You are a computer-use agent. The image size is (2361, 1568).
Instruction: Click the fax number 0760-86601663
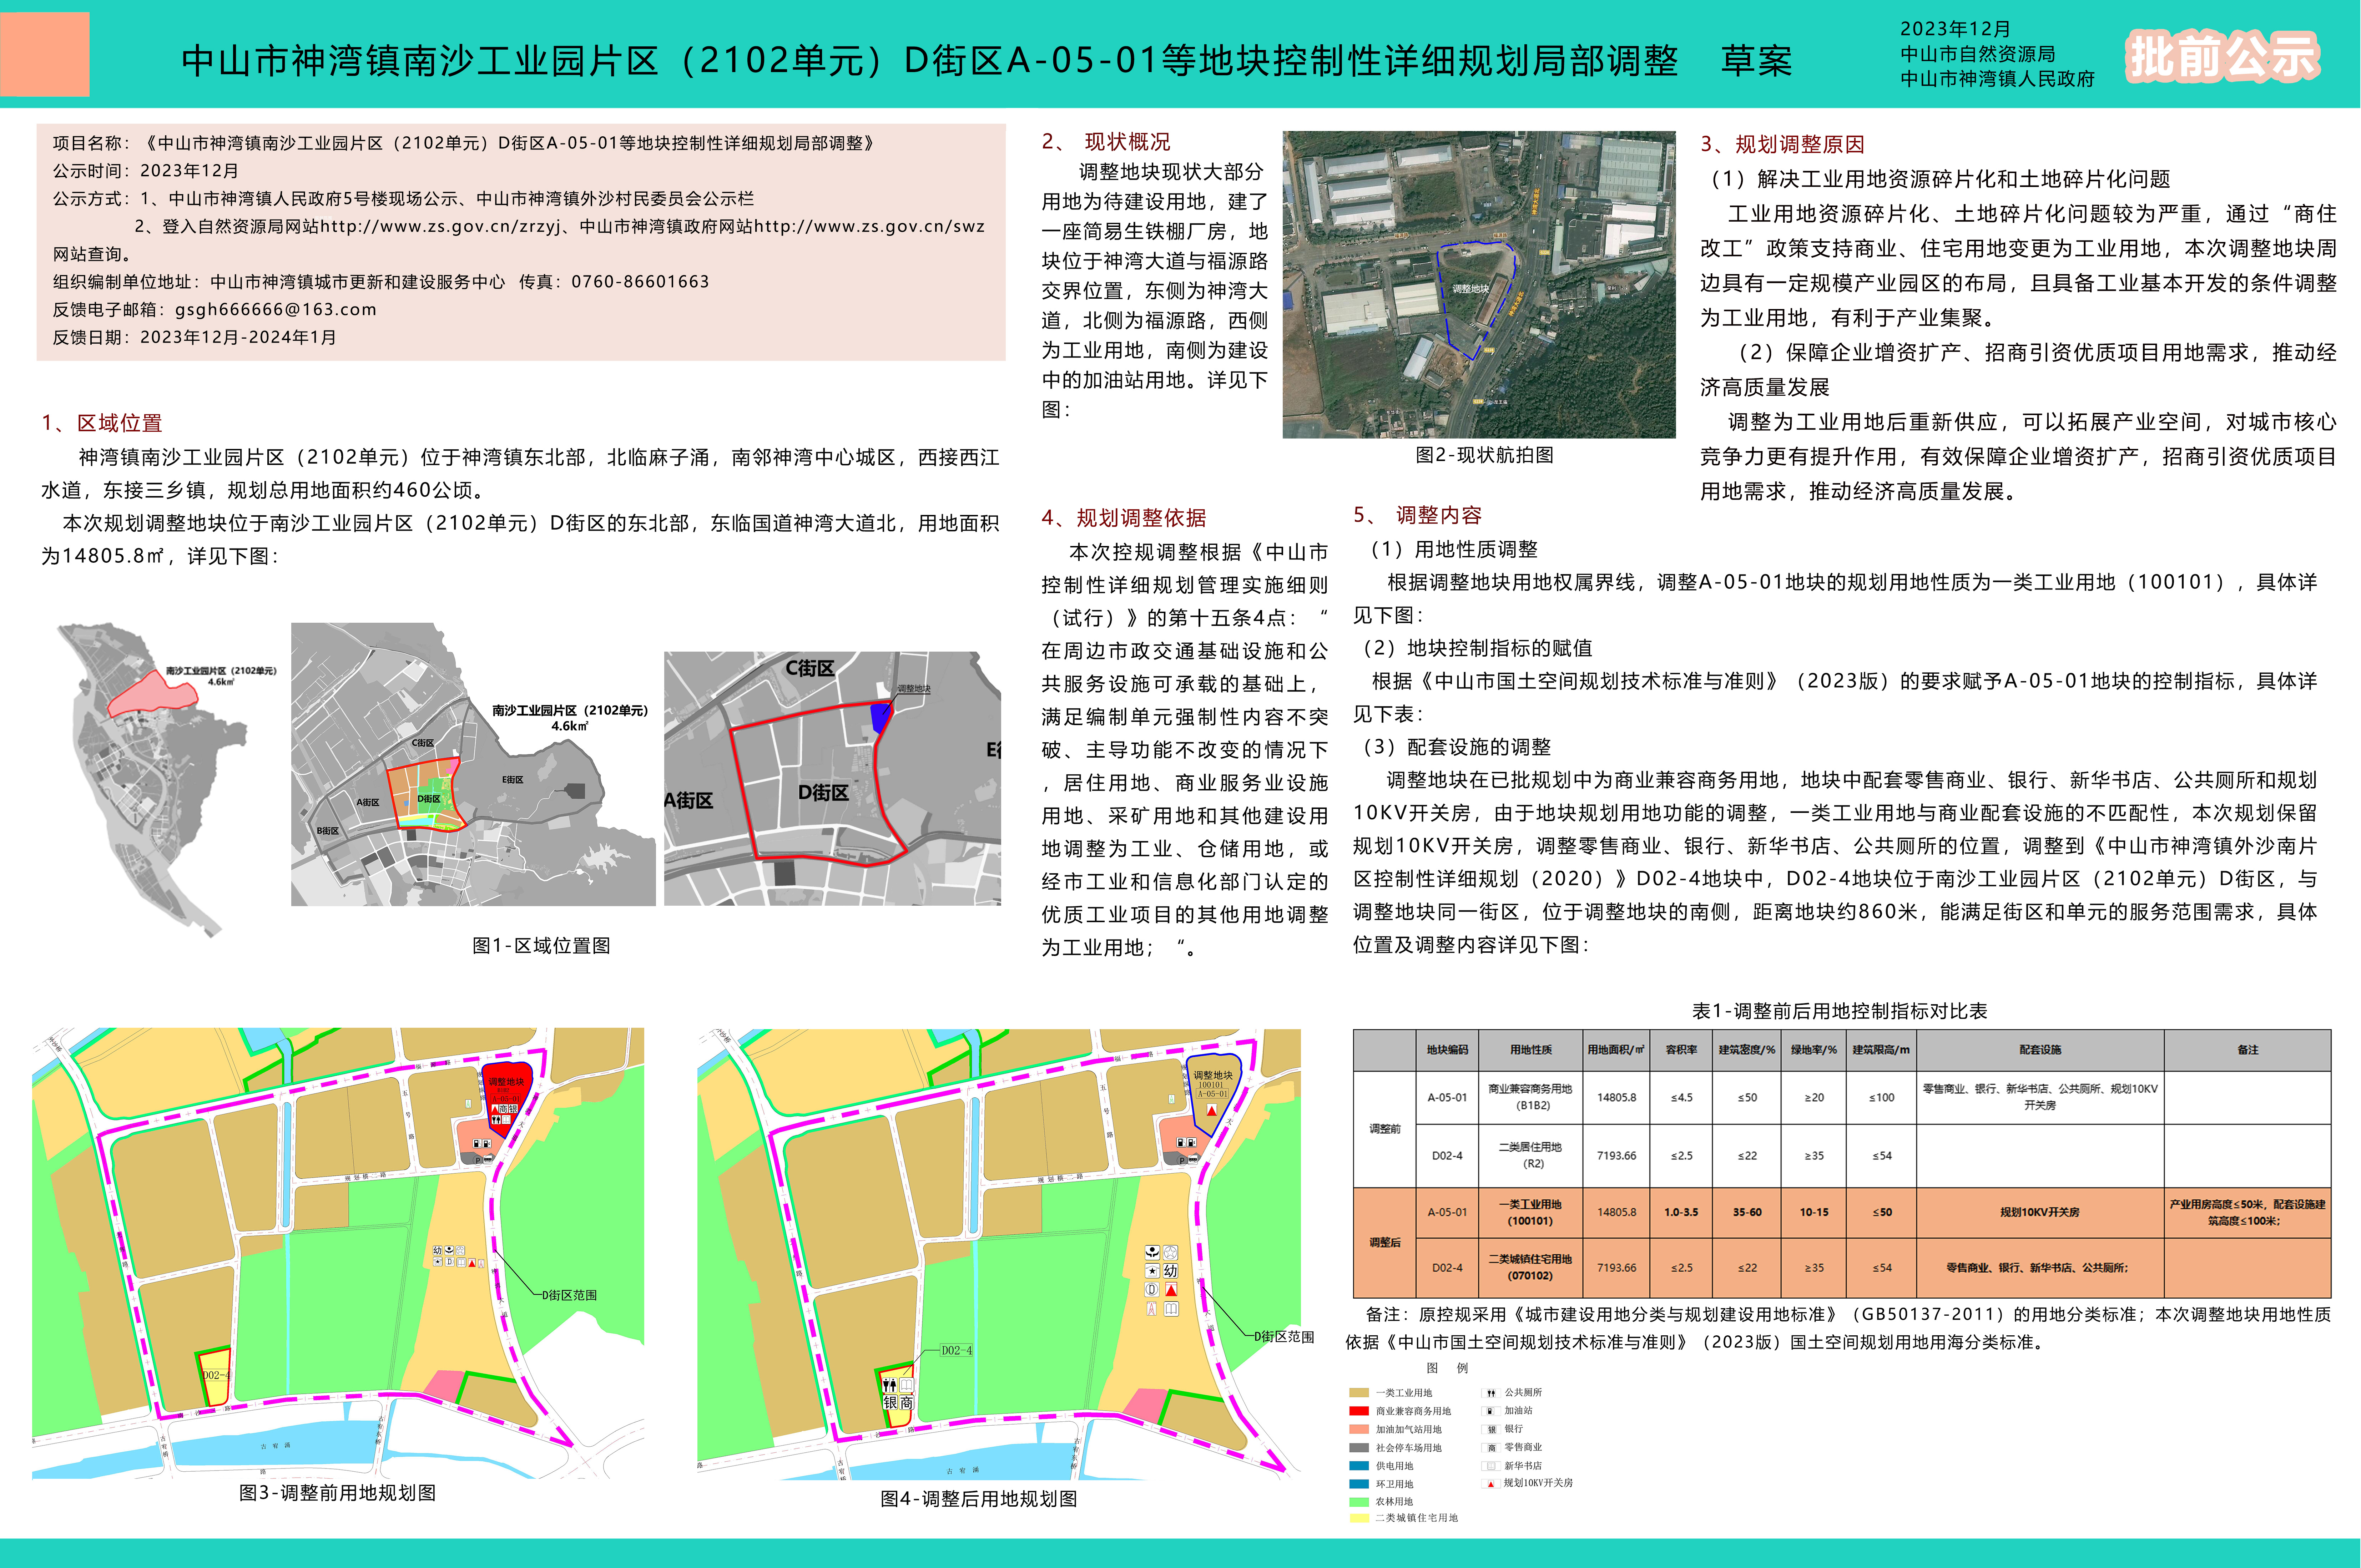point(640,282)
